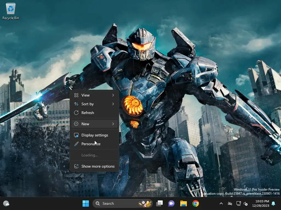
Task: Show hidden system tray icons
Action: point(221,203)
